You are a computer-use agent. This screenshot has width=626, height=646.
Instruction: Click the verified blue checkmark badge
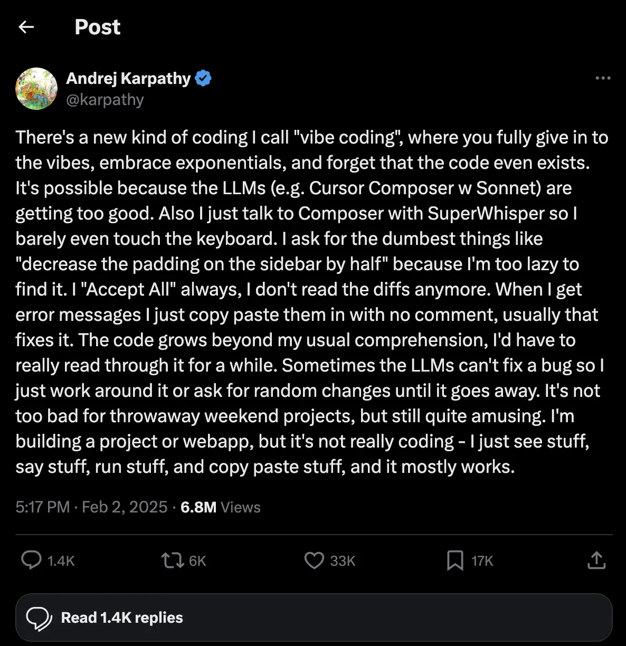204,78
